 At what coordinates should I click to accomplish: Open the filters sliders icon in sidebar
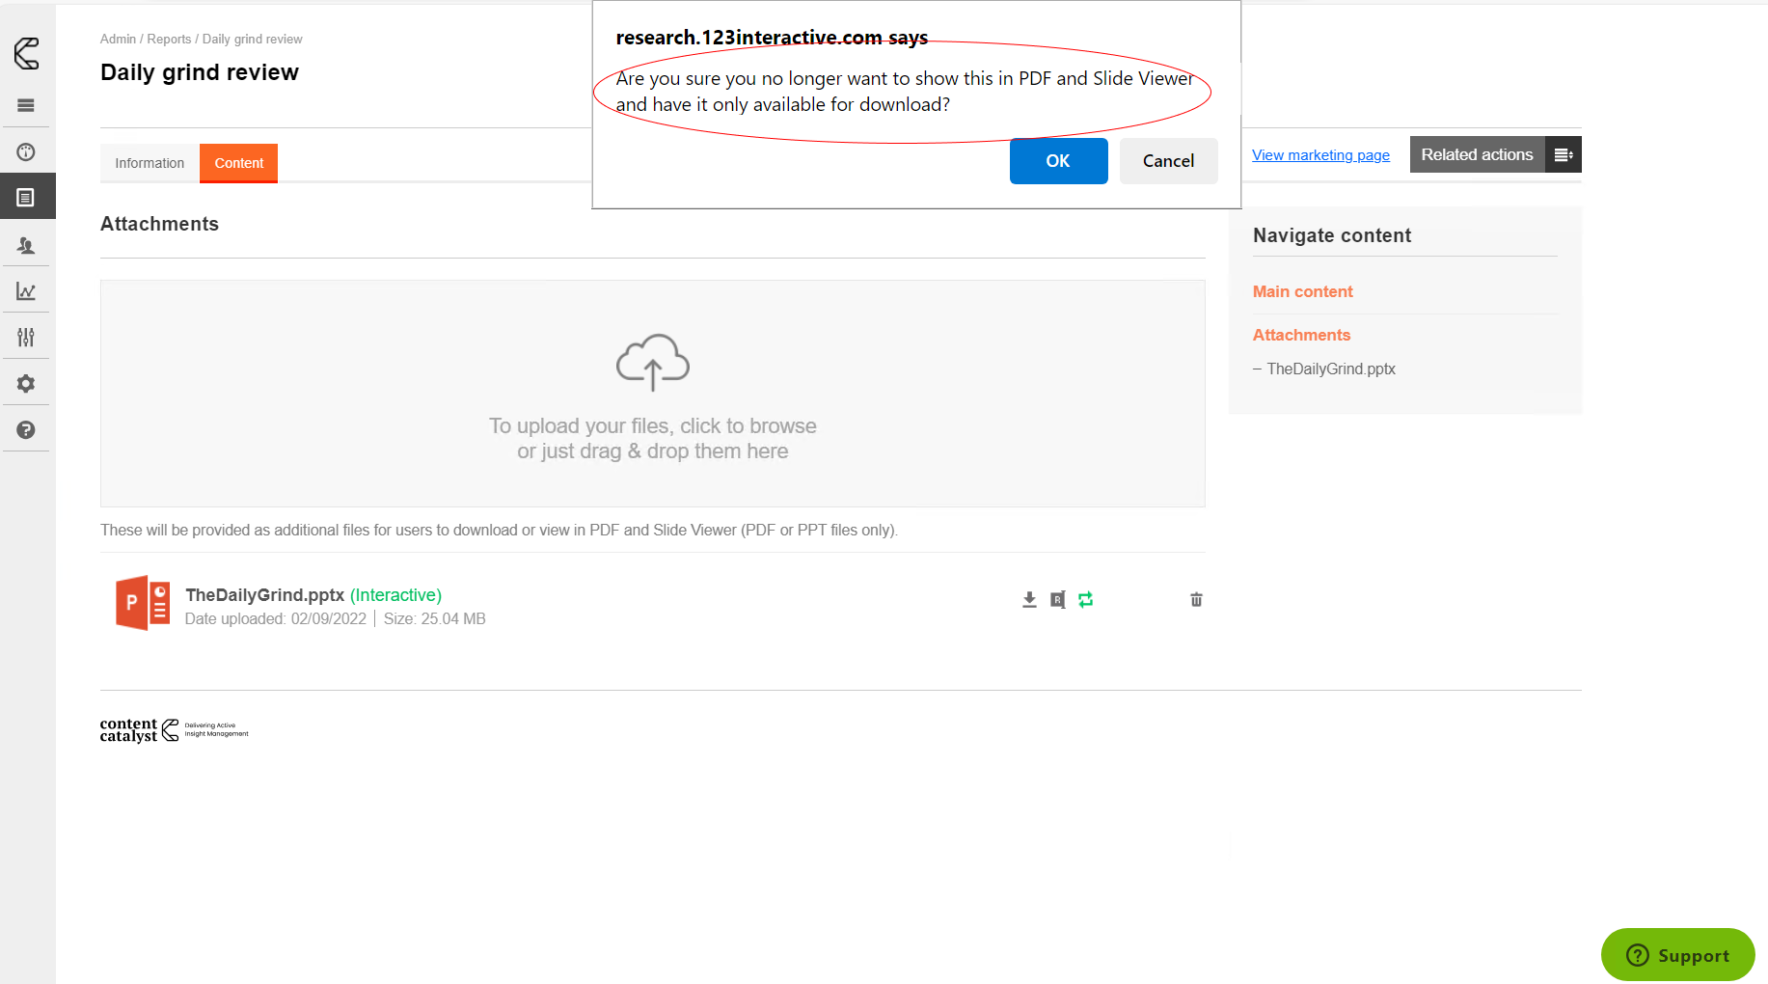pos(26,337)
